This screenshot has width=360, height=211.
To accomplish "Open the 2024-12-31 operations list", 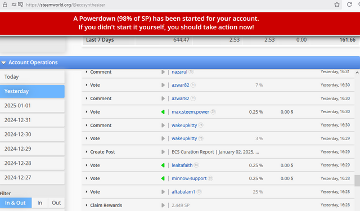I will (32, 120).
